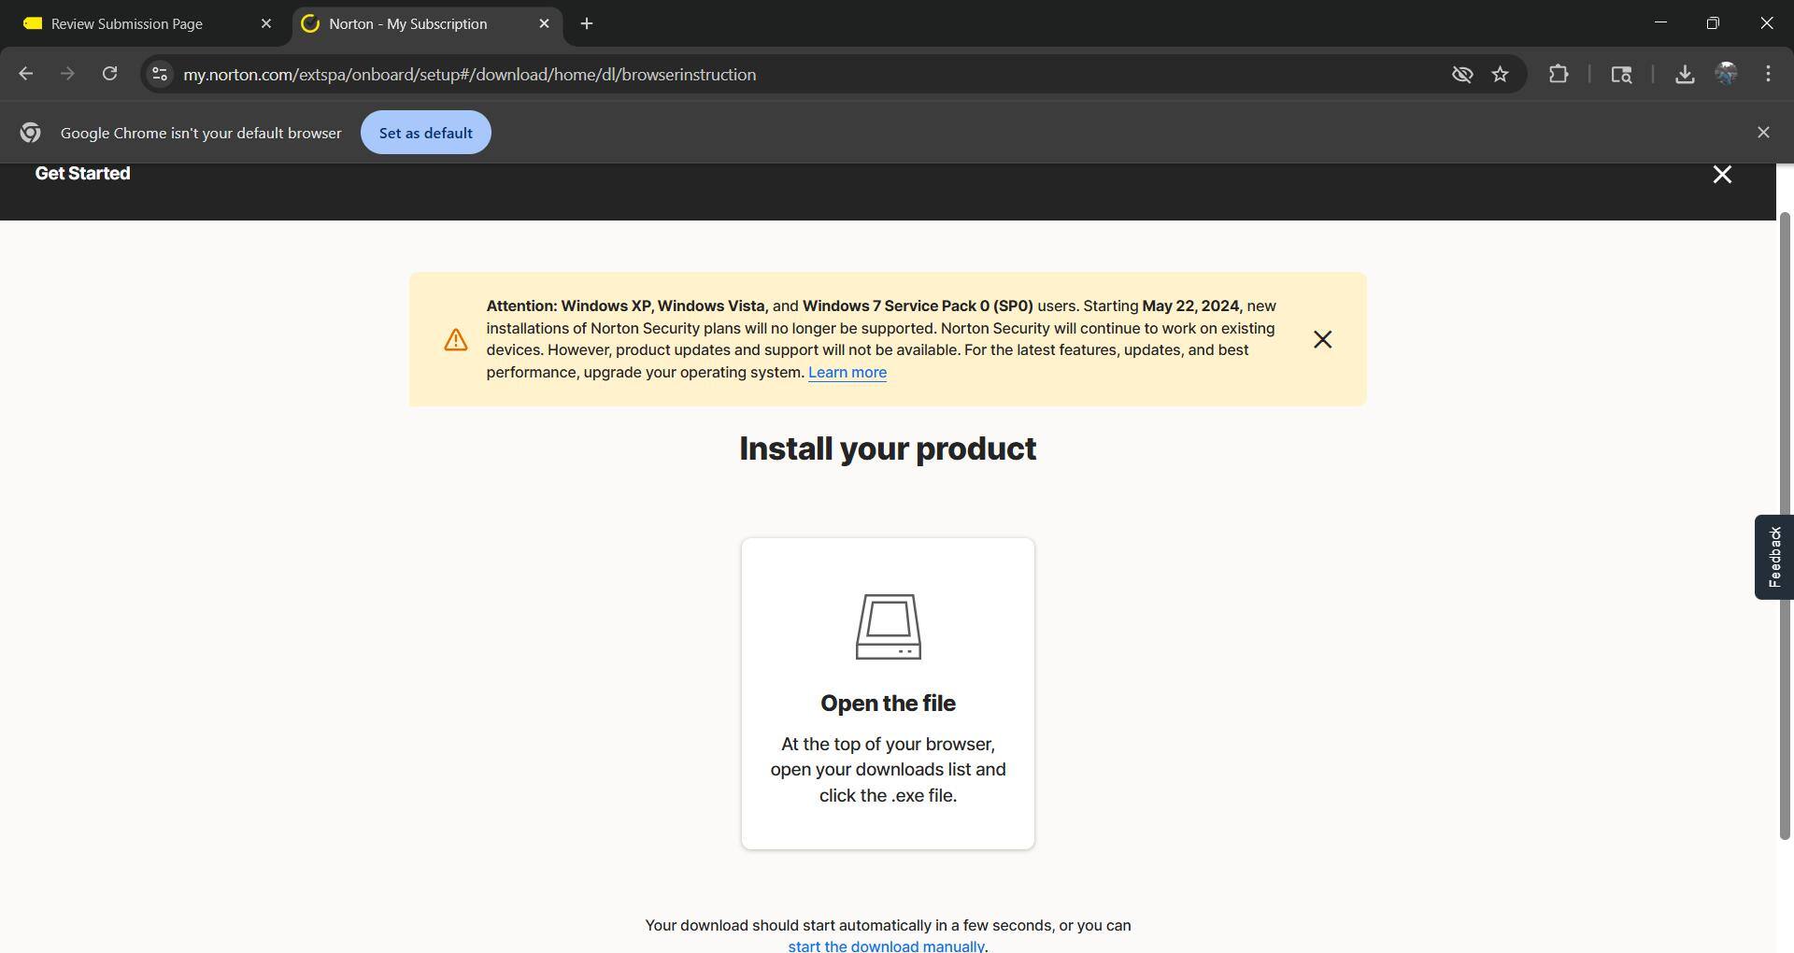This screenshot has width=1794, height=953.
Task: Open the side panel search icon
Action: tap(1621, 74)
